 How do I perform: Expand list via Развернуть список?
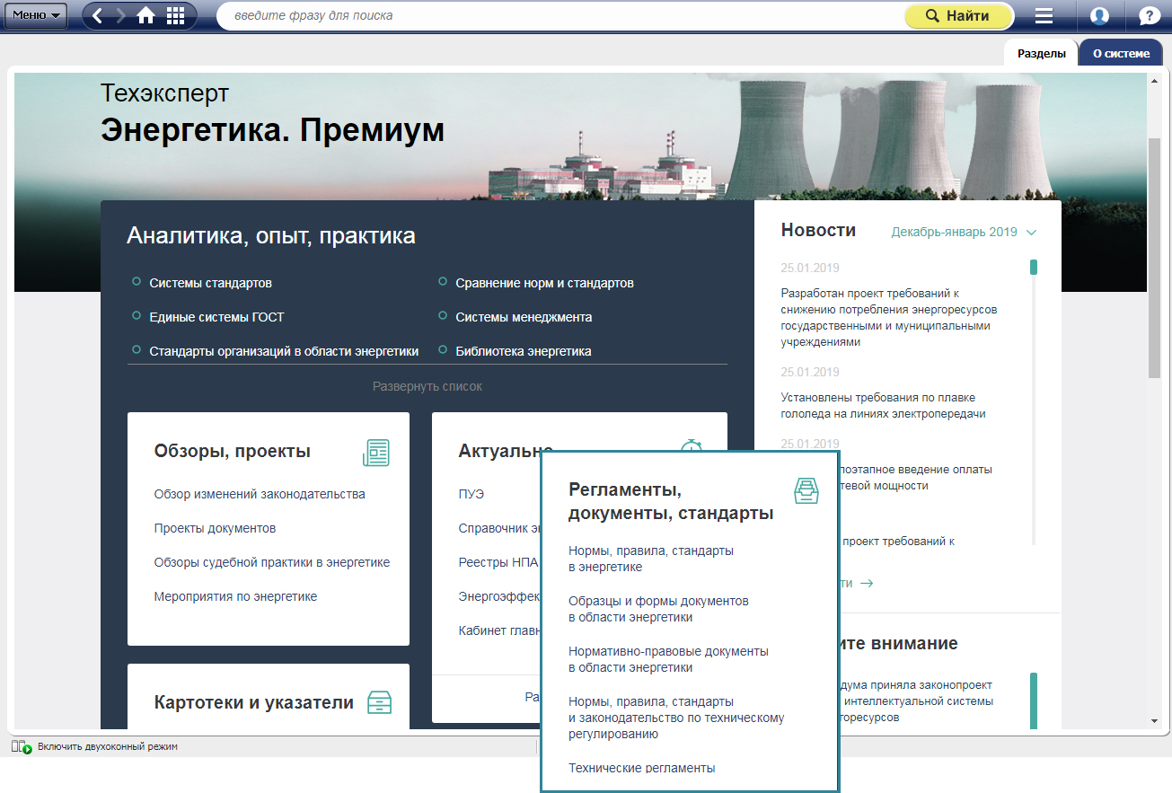coord(427,386)
